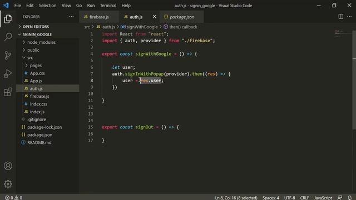Image resolution: width=356 pixels, height=200 pixels.
Task: Open the Run menu
Action: [91, 6]
